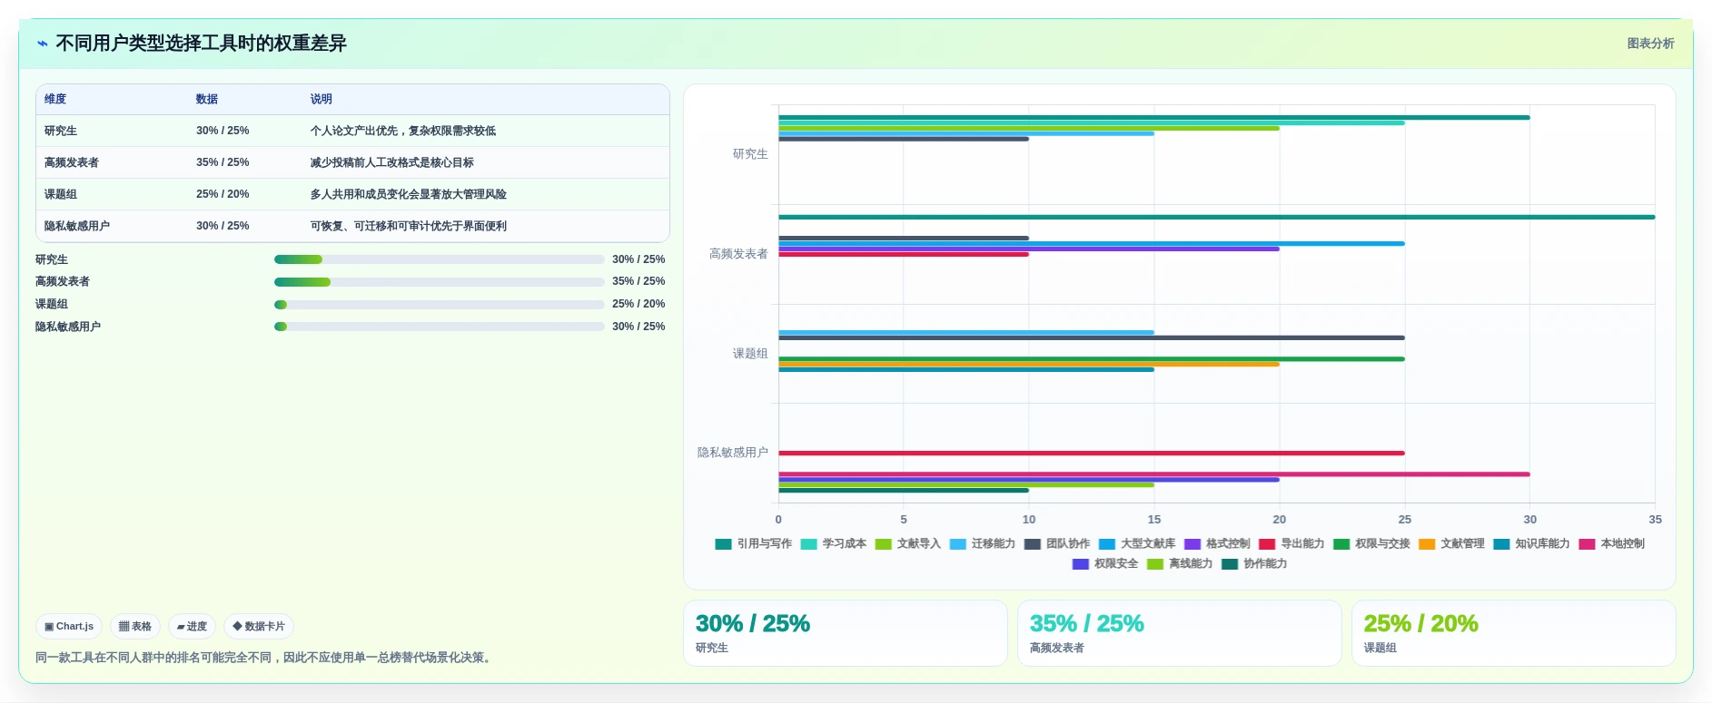Screen dimensions: 1712x703
Task: Click the 研究生 label on the chart axis
Action: [x=750, y=154]
